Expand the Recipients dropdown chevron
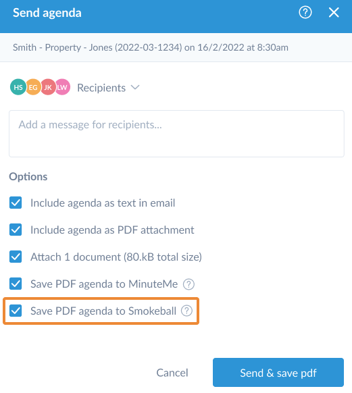Image resolution: width=352 pixels, height=393 pixels. (x=135, y=88)
